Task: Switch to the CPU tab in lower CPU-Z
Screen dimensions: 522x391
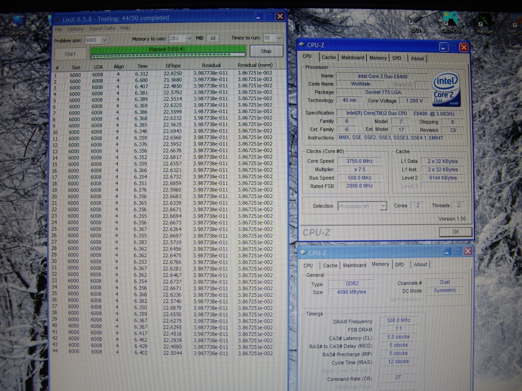Action: (308, 265)
